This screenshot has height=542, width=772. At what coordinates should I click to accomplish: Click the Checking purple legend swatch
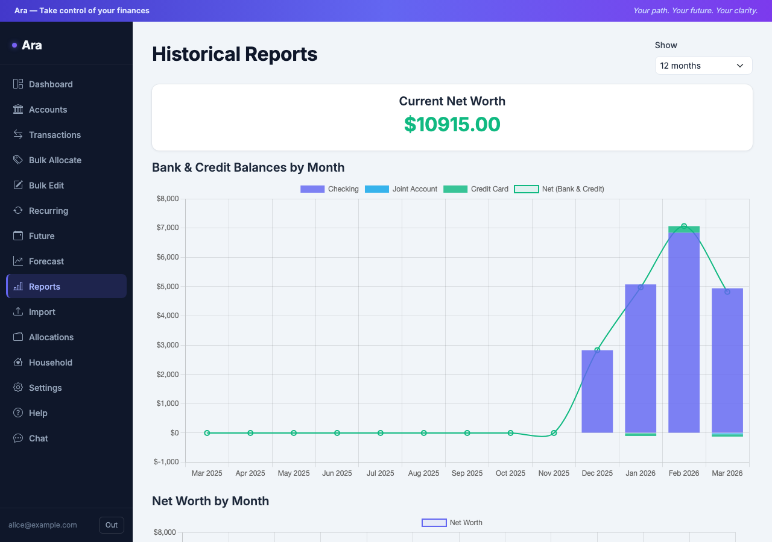pyautogui.click(x=312, y=189)
